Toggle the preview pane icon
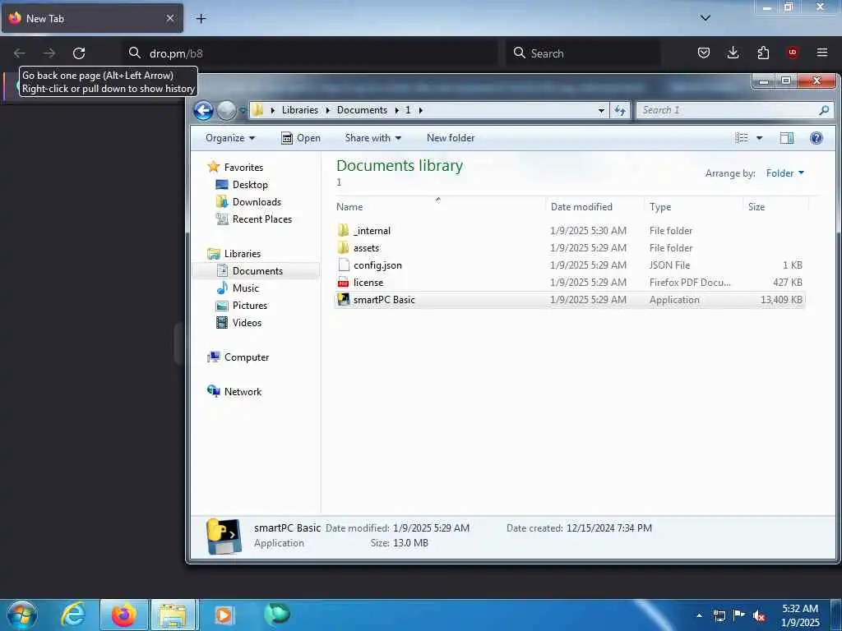 click(x=787, y=138)
